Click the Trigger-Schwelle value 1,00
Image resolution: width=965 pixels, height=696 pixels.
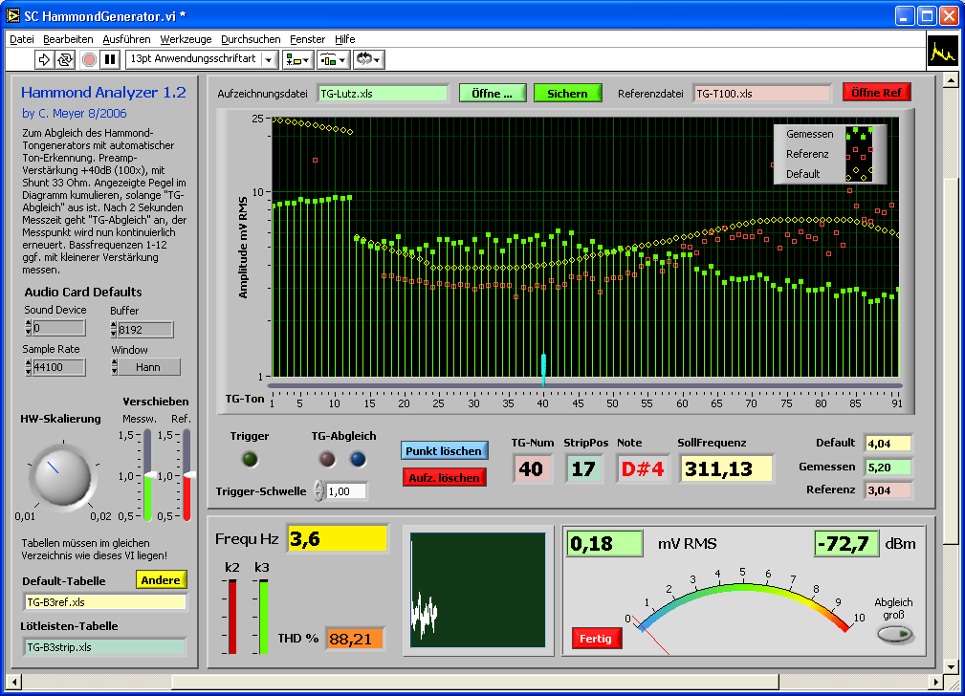point(346,491)
